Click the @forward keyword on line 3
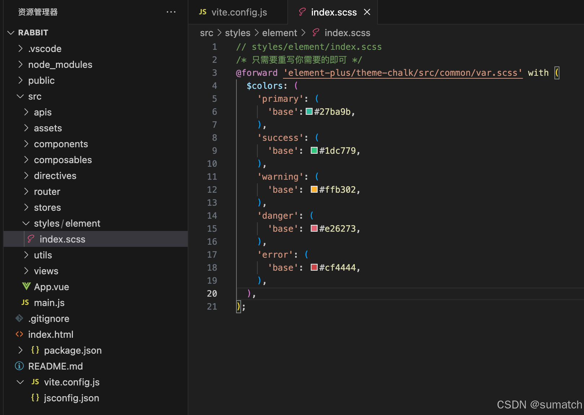Image resolution: width=584 pixels, height=415 pixels. 257,73
